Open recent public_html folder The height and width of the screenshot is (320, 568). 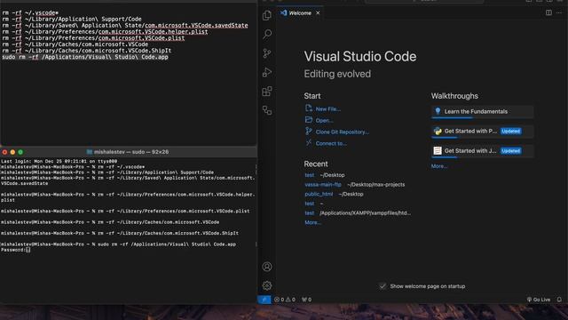tap(319, 194)
